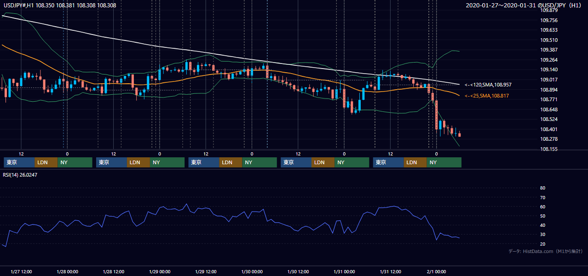This screenshot has height=276, width=588.
Task: Select the 1/27 12:00 date label
Action: click(x=21, y=272)
